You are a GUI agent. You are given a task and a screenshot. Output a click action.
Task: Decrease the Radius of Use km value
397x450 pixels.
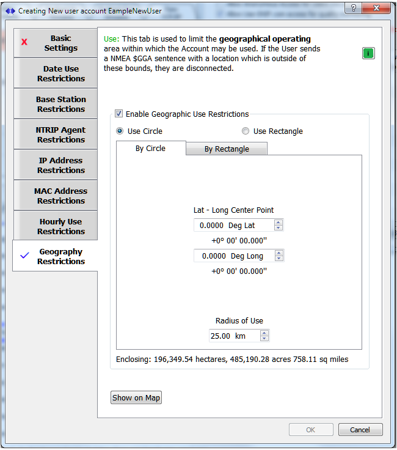point(264,338)
